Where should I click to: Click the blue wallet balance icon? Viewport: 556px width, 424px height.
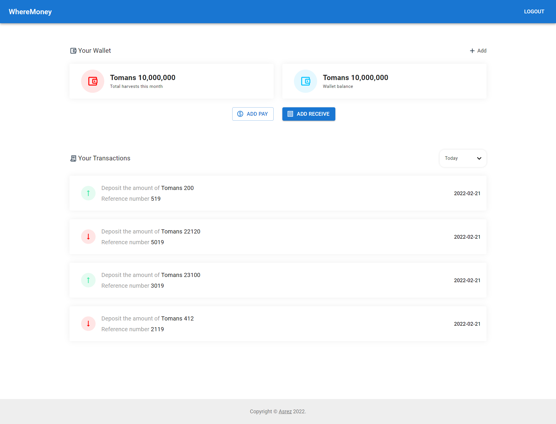(306, 81)
